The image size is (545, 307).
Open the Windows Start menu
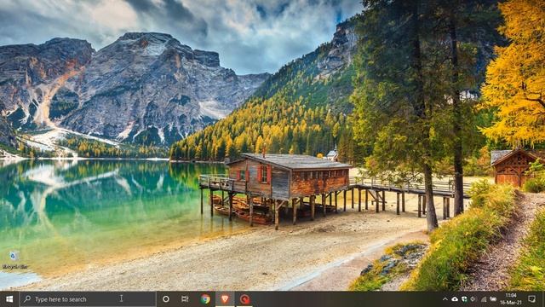[9, 299]
